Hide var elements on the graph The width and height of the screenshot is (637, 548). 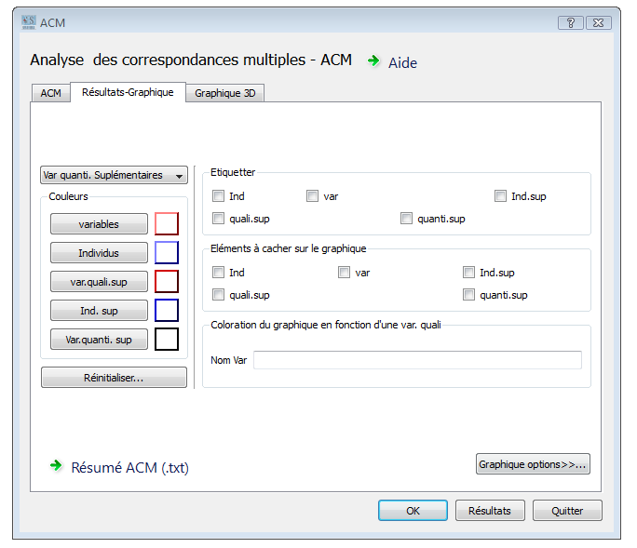[x=344, y=272]
